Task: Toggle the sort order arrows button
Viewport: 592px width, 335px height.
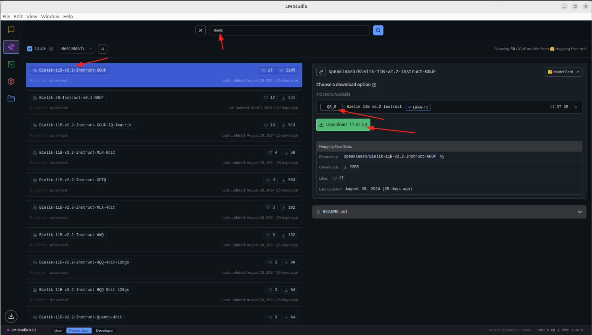Action: (103, 49)
